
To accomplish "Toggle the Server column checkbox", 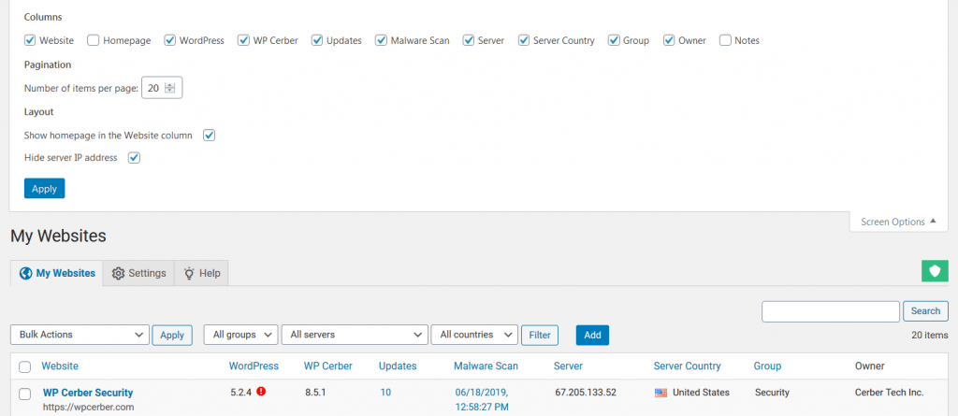I will click(x=469, y=40).
